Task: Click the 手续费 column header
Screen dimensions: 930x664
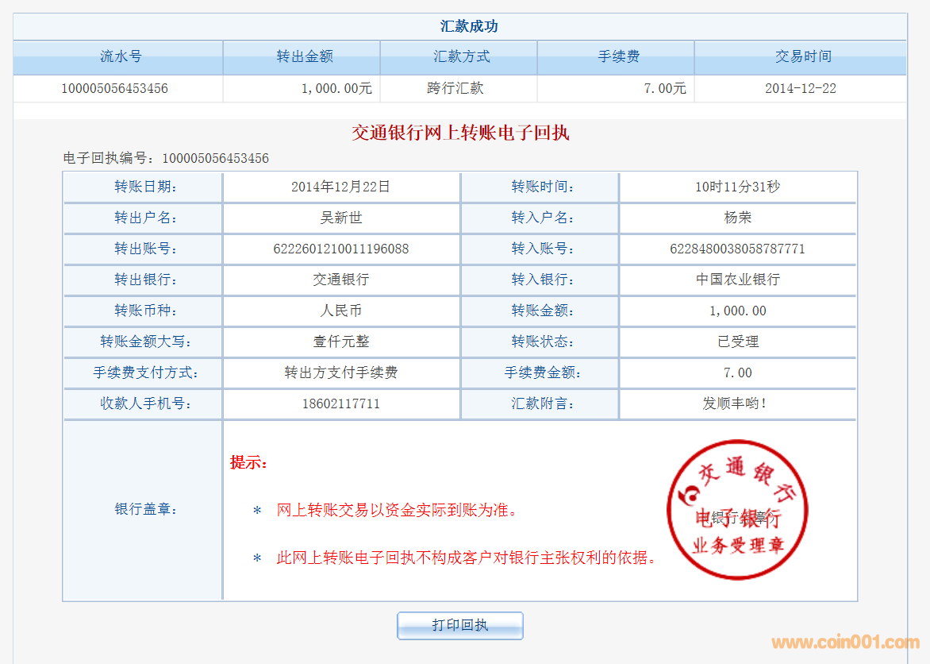Action: tap(618, 57)
